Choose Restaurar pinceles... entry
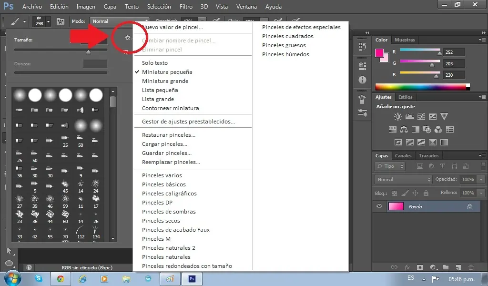488x286 pixels. pos(169,135)
